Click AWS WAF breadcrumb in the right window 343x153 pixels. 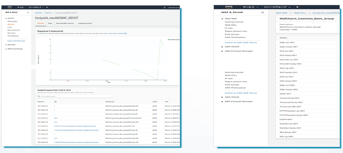pos(282,13)
